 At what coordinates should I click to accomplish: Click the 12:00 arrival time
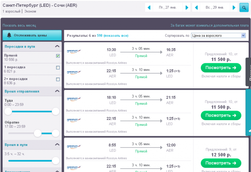pos(171,145)
